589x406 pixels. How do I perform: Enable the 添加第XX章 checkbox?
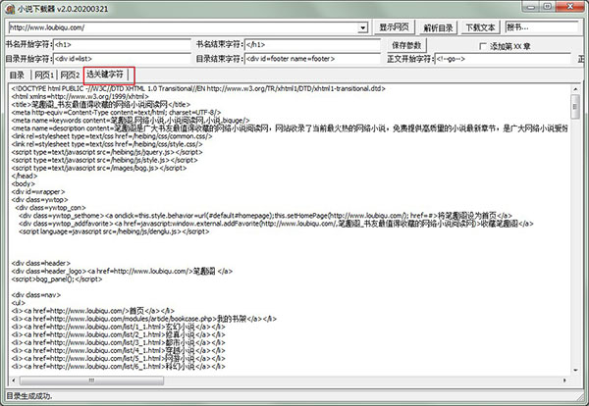tap(483, 46)
